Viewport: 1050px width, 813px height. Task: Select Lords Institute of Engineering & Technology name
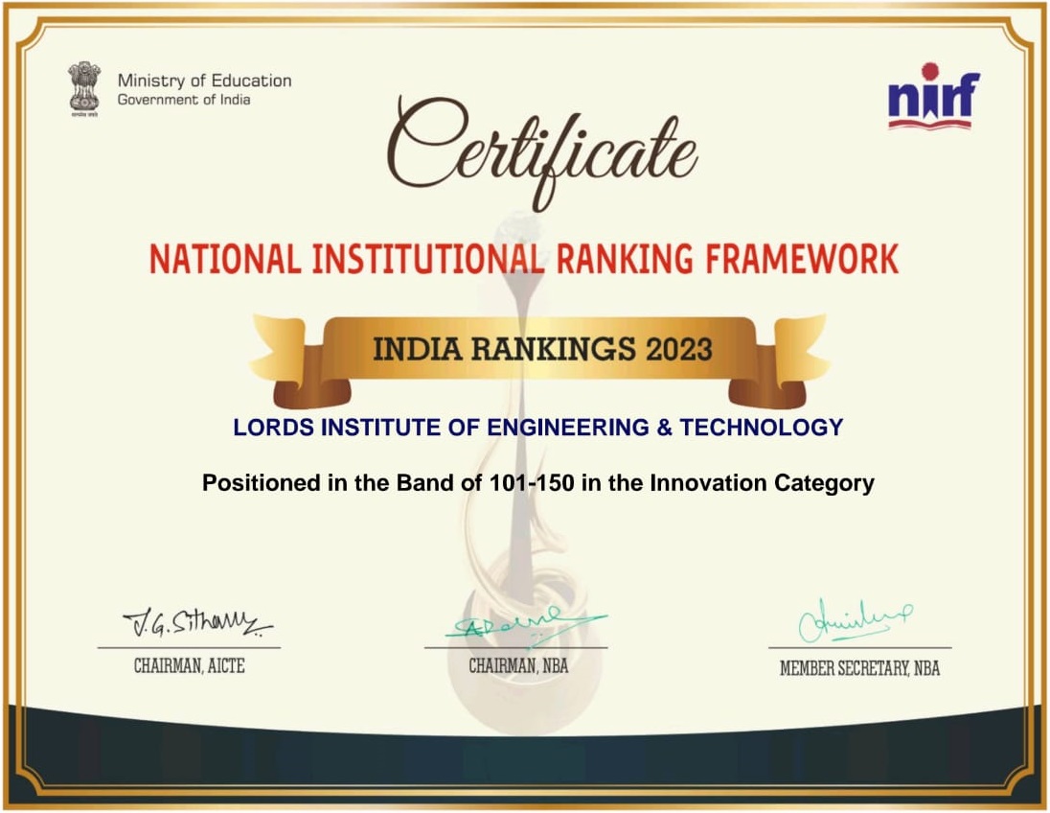point(537,428)
